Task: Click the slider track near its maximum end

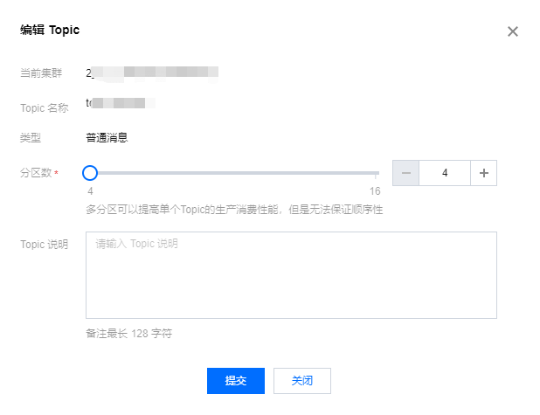Action: point(374,173)
